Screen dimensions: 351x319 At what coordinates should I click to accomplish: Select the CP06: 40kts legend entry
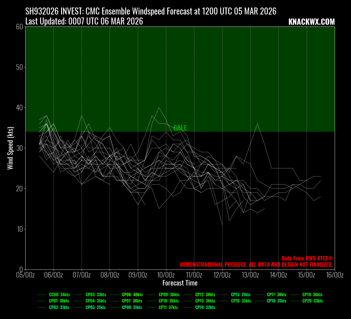coord(132,294)
